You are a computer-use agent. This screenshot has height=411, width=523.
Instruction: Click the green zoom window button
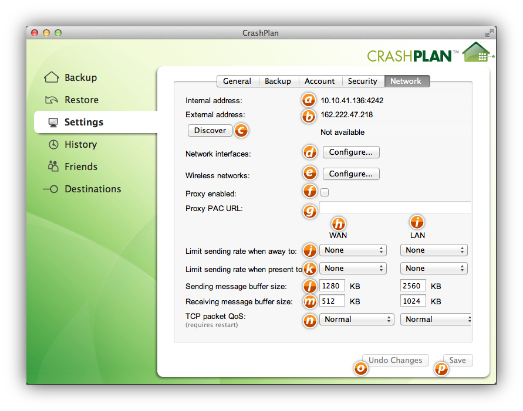tap(58, 33)
